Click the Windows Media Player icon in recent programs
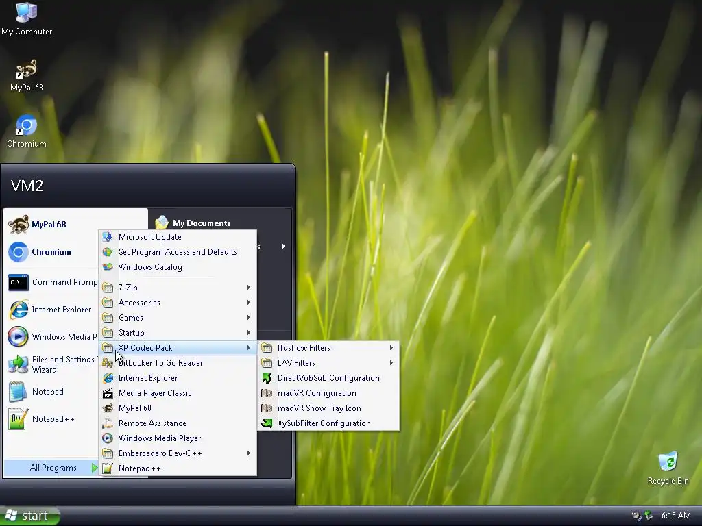This screenshot has width=702, height=526. click(19, 337)
